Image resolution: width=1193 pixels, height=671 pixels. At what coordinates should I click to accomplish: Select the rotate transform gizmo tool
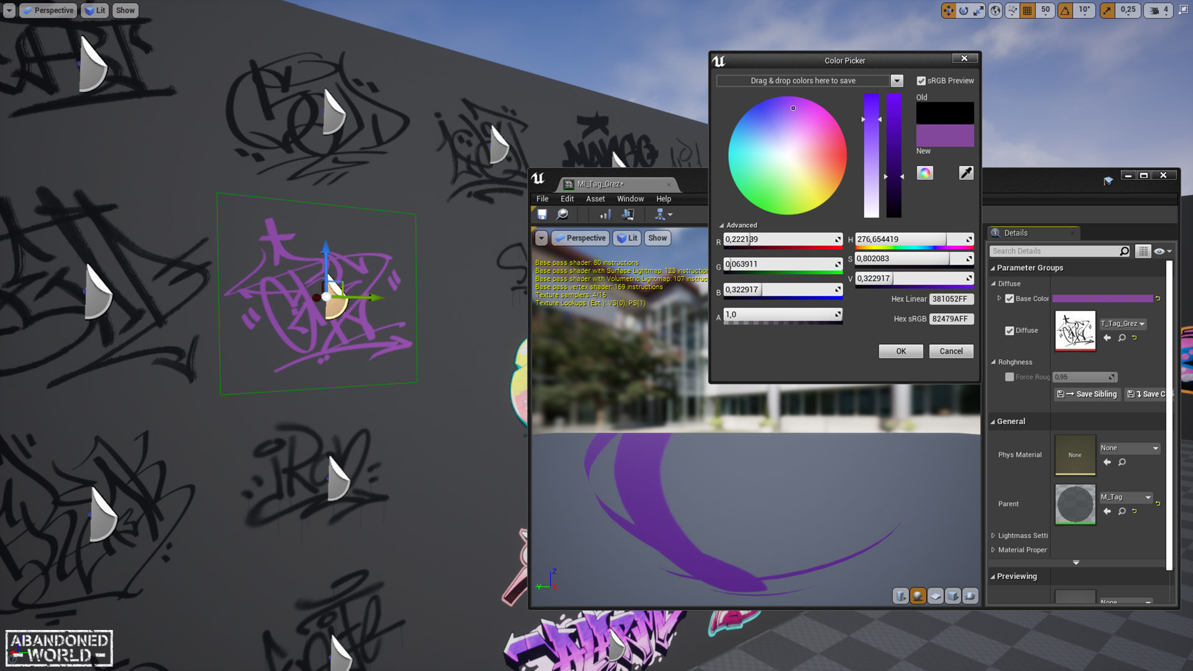coord(964,11)
